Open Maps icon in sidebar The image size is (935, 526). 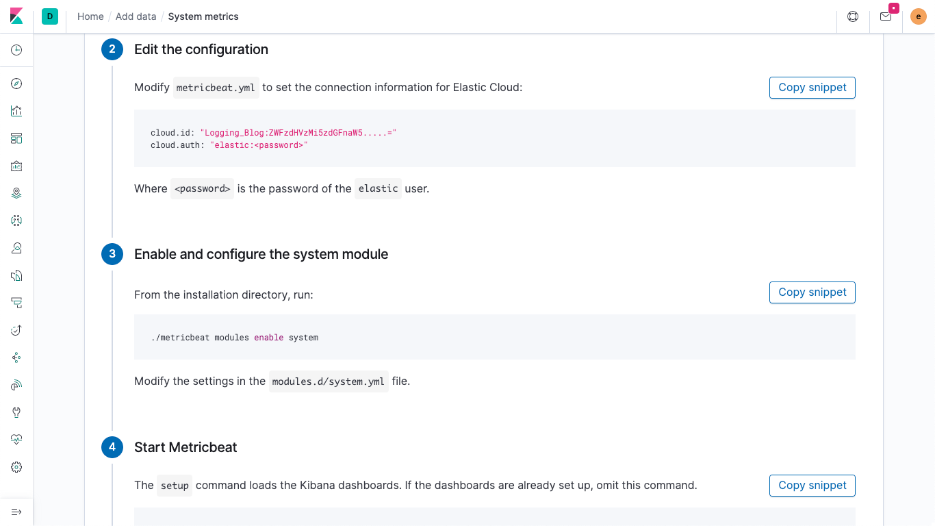[x=16, y=193]
